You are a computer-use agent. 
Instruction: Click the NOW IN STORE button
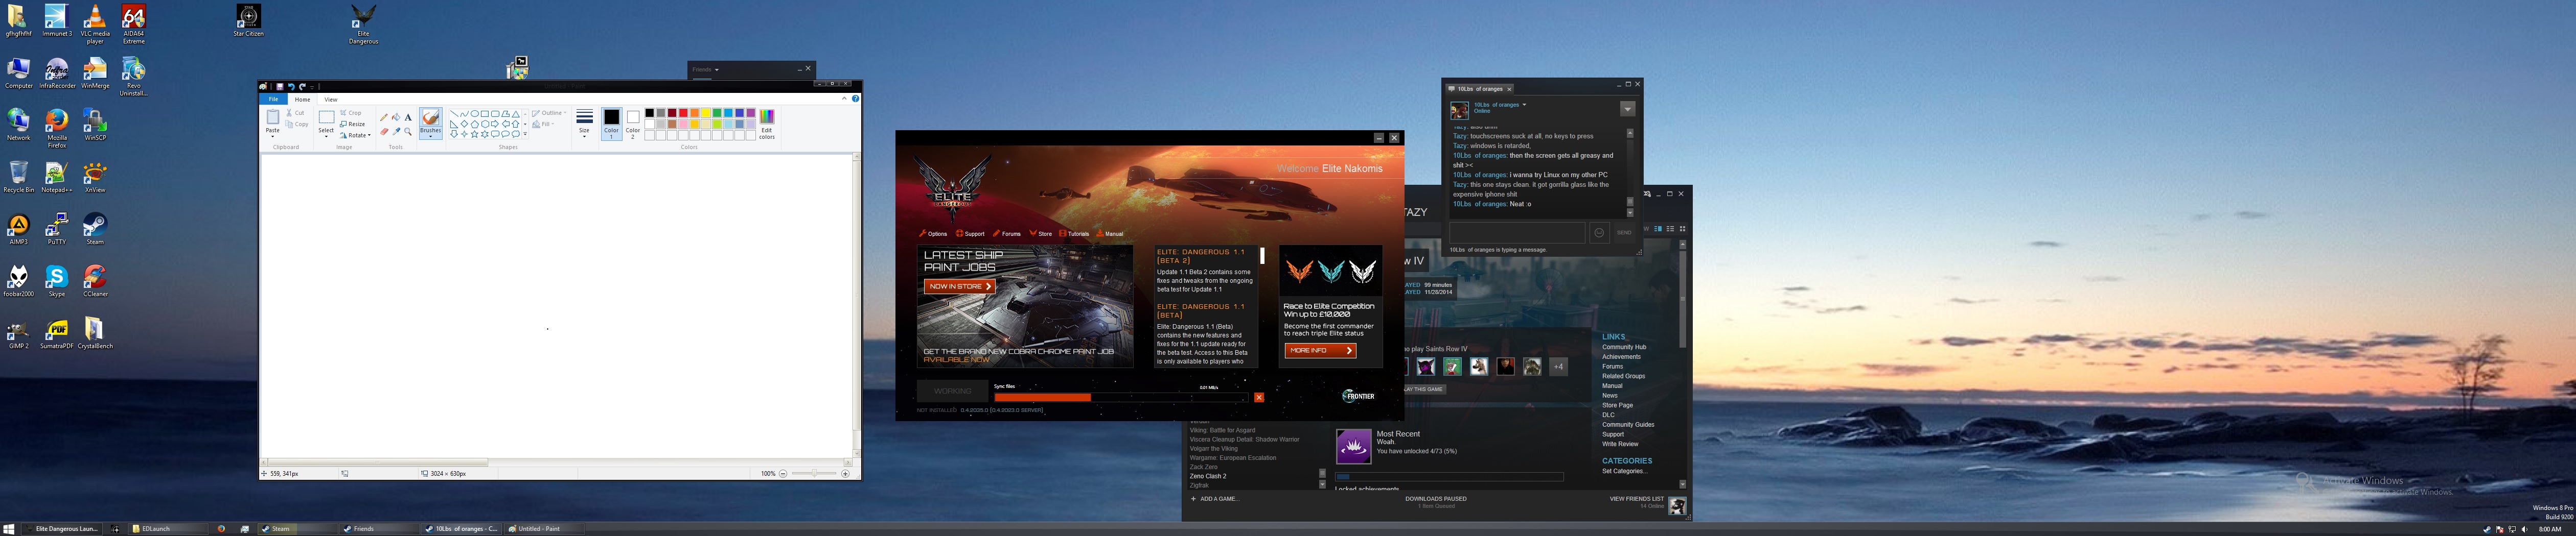[x=959, y=286]
